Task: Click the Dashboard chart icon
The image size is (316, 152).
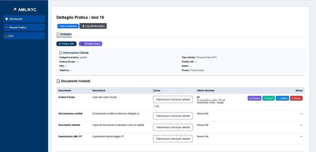Action: [x=7, y=19]
